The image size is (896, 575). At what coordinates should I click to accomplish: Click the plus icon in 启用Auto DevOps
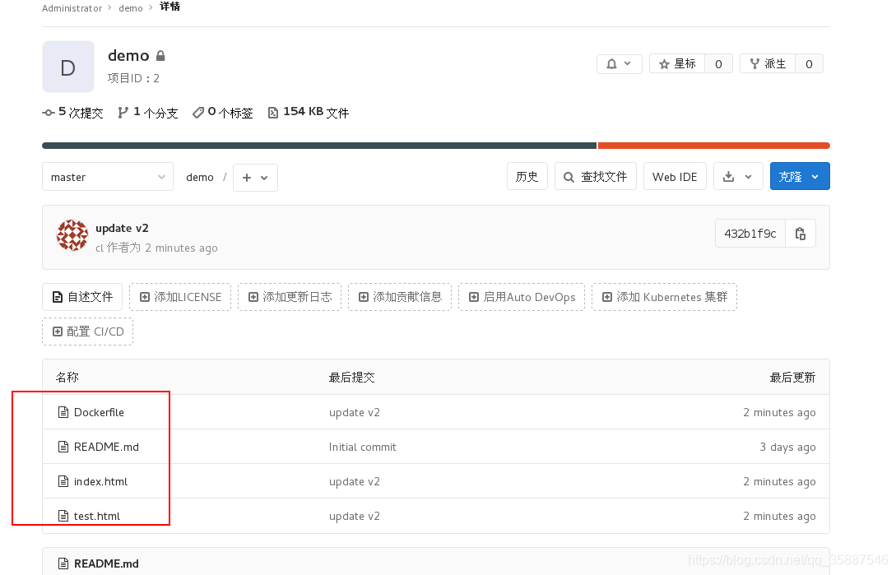[x=474, y=297]
